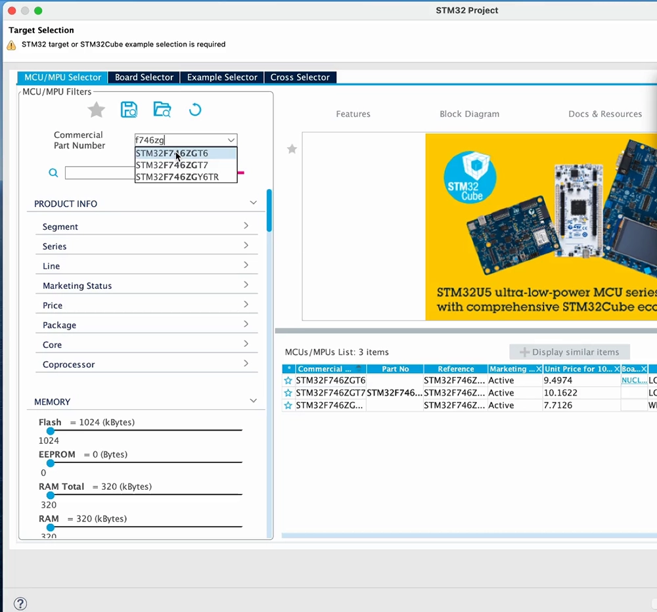Viewport: 657px width, 612px height.
Task: Open the Commercial Part Number dropdown arrow
Action: pos(231,140)
